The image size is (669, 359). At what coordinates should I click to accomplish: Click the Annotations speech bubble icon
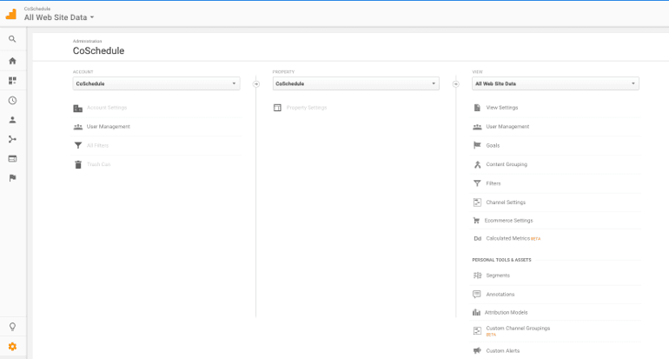(x=477, y=294)
